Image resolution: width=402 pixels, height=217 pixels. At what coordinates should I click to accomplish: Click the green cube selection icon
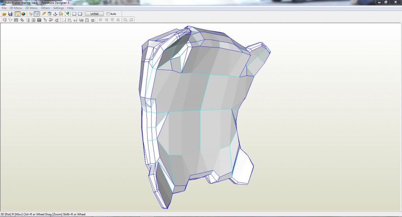(x=67, y=14)
